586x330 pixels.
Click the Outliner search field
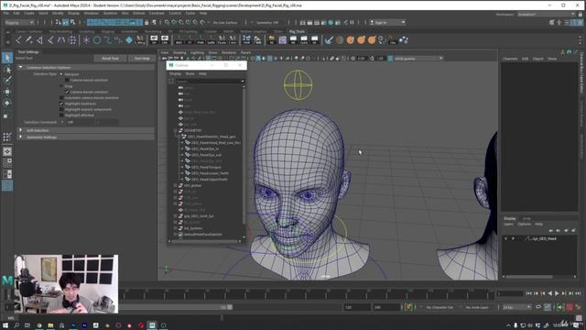211,82
